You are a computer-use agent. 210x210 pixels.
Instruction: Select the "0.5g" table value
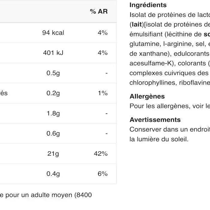click(53, 73)
